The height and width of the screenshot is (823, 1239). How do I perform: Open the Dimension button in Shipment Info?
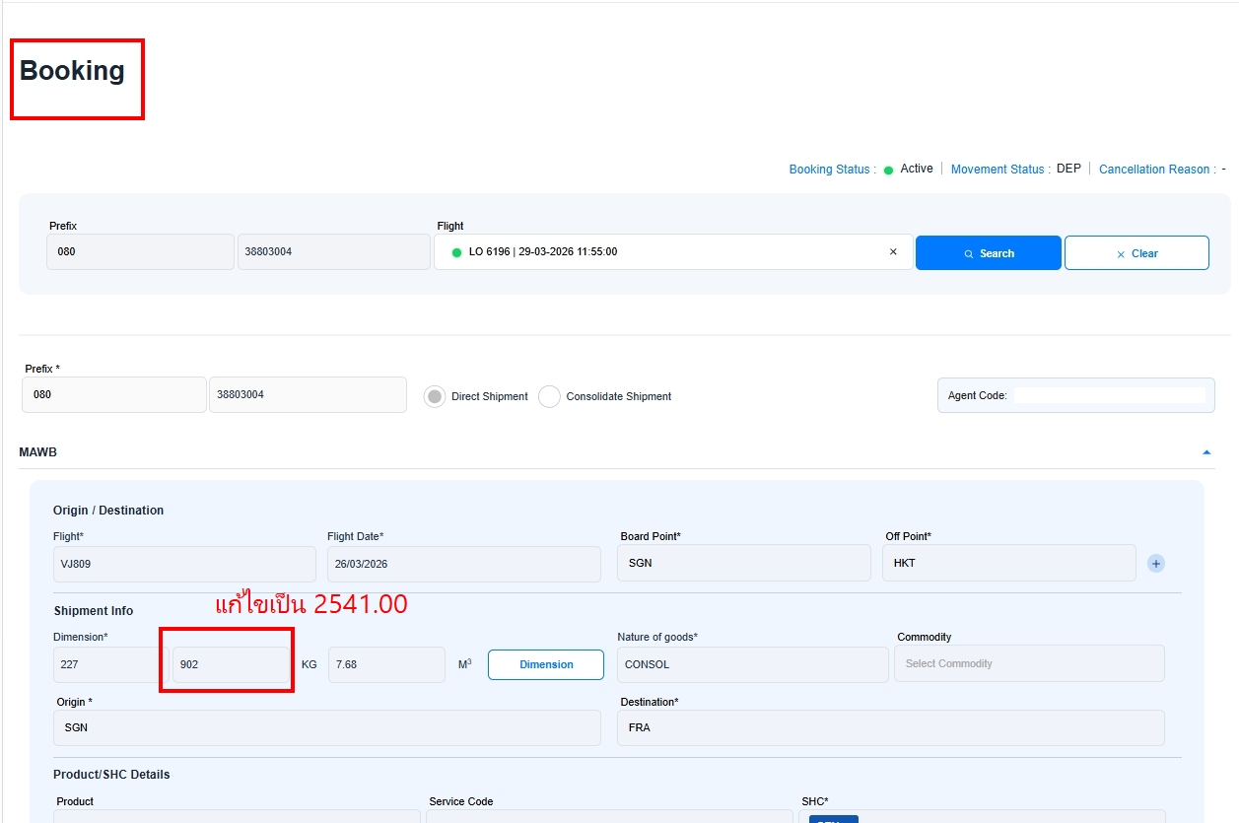pyautogui.click(x=546, y=664)
